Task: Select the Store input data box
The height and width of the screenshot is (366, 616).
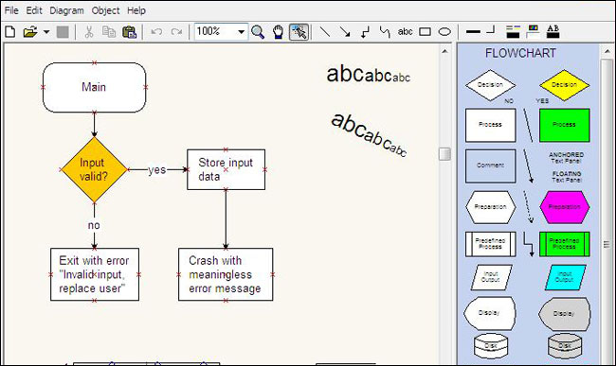Action: click(226, 169)
